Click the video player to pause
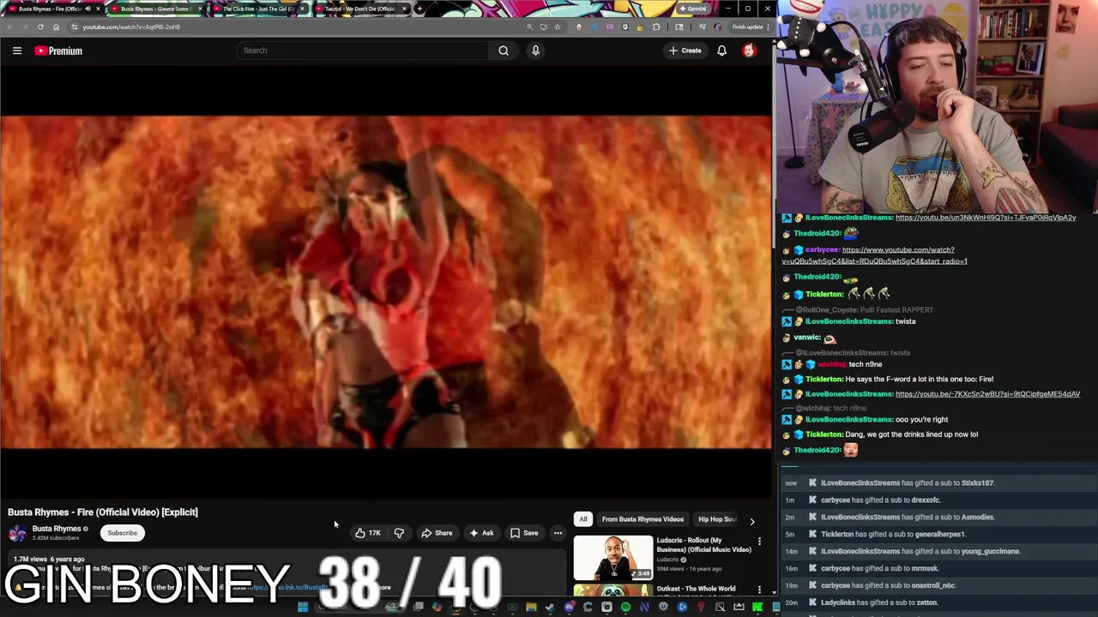 [386, 281]
